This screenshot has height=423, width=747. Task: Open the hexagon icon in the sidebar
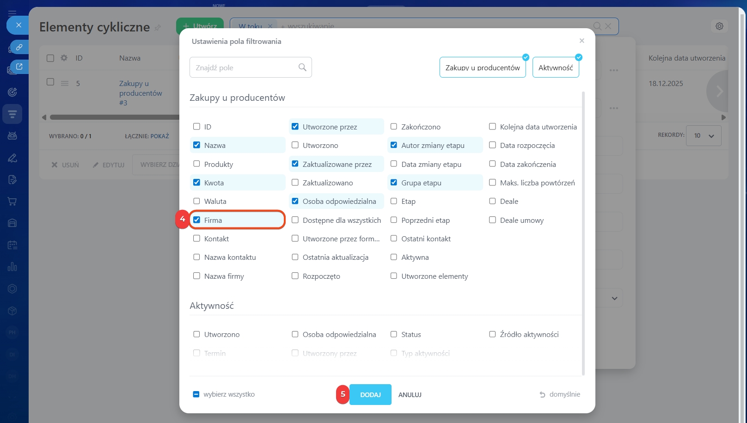point(12,289)
